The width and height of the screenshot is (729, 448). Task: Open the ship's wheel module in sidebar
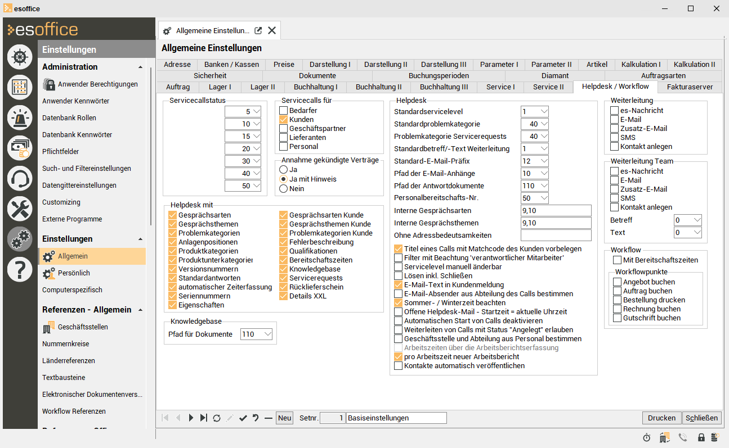click(x=20, y=57)
